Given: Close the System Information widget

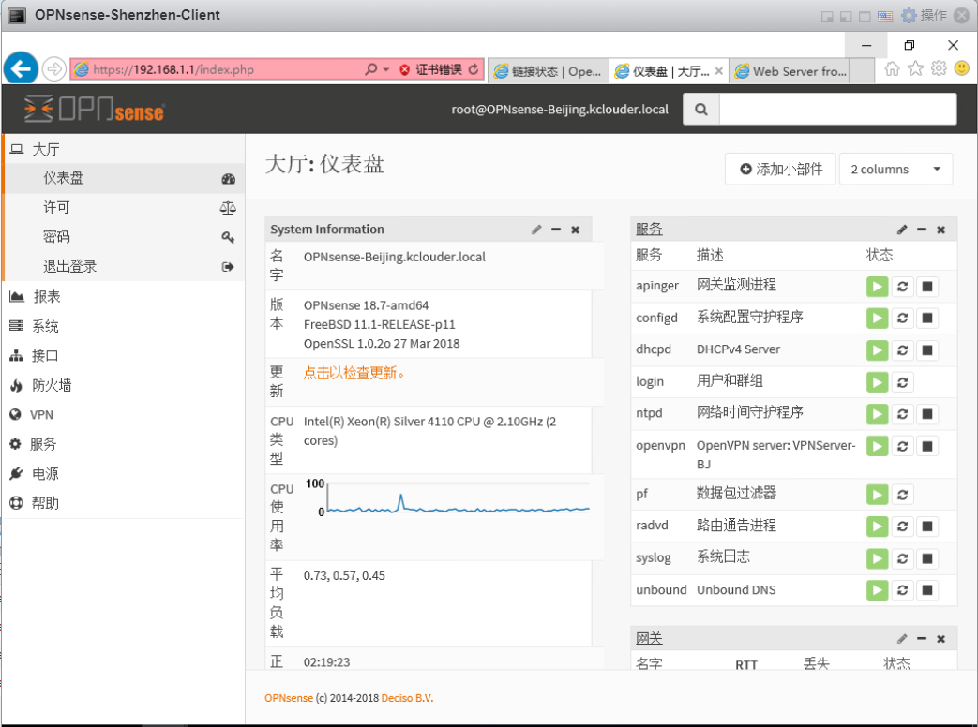Looking at the screenshot, I should pyautogui.click(x=575, y=230).
